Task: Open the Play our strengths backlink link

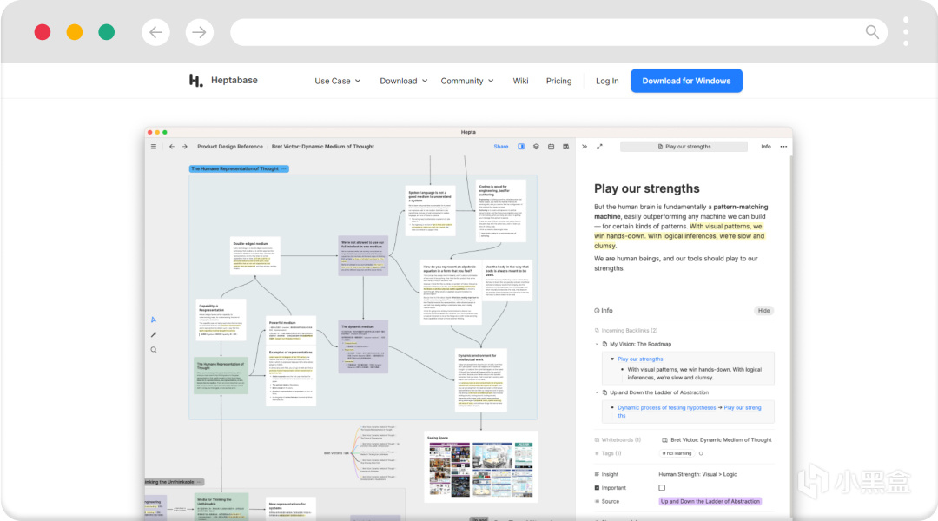Action: click(640, 359)
